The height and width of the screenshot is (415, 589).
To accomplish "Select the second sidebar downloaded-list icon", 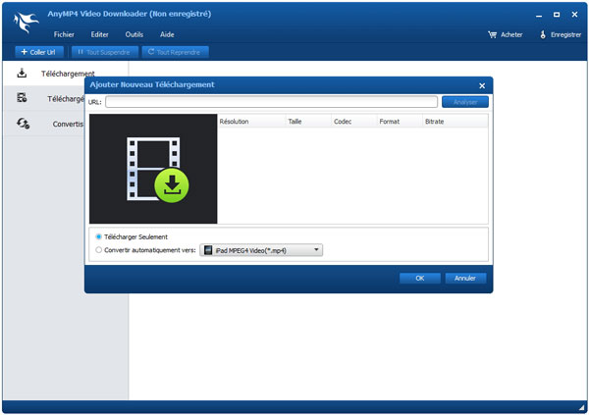I will pos(22,98).
